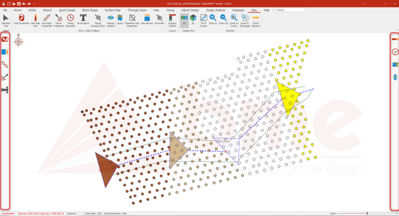Toggle Layers toolbar visibility
The height and width of the screenshot is (216, 399).
point(120,19)
